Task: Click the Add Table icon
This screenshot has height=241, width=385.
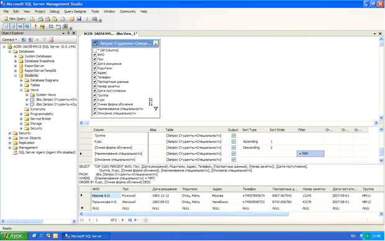Action: 58,26
